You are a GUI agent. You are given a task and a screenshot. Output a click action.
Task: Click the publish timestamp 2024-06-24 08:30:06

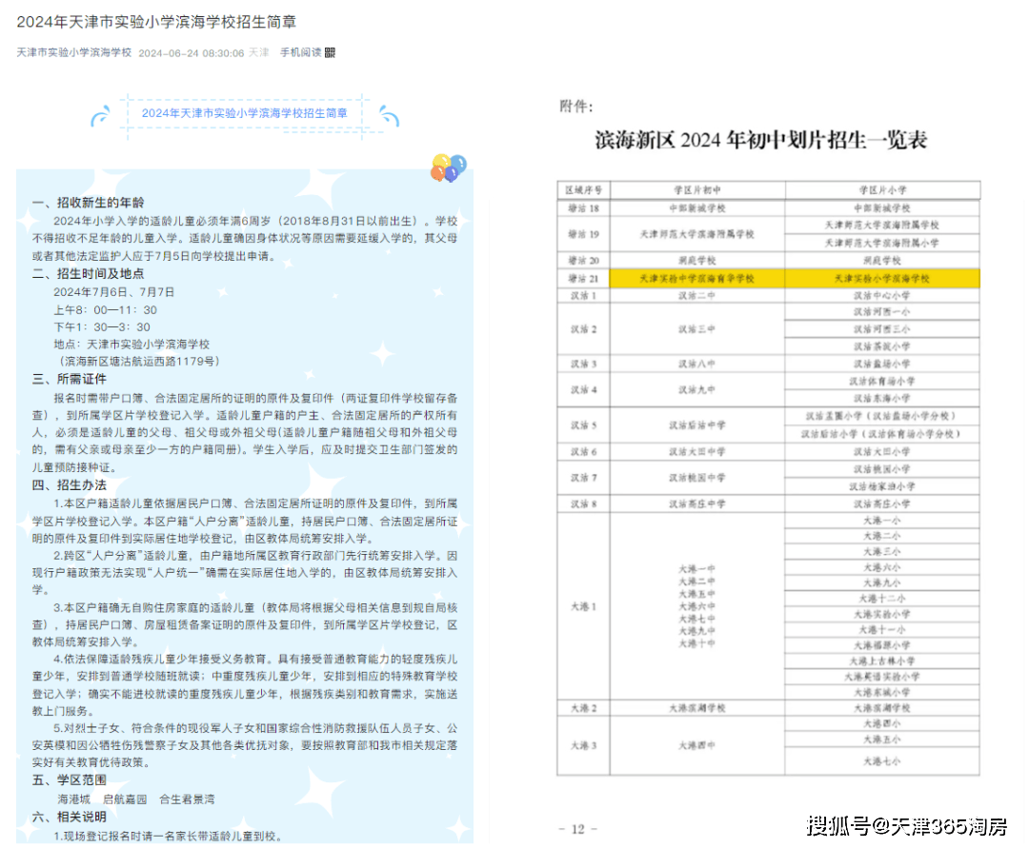tap(192, 52)
